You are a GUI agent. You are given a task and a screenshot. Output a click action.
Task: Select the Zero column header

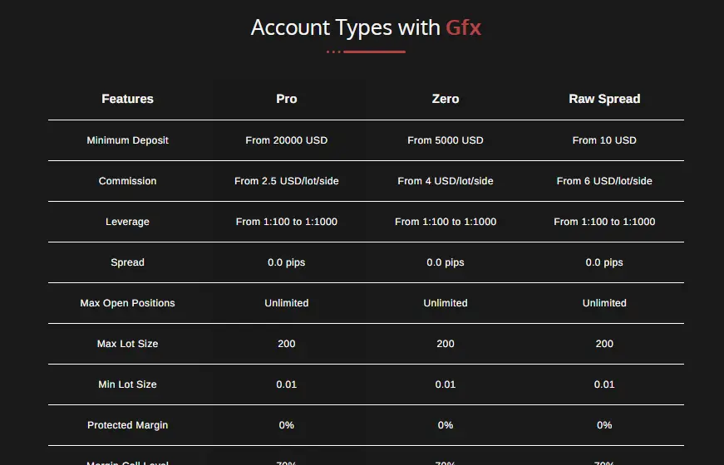pyautogui.click(x=445, y=99)
